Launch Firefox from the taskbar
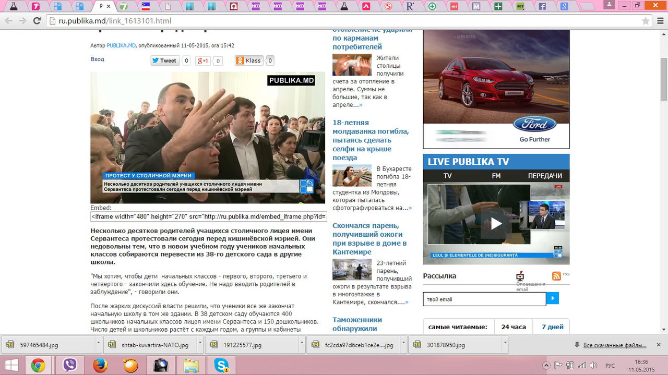 point(100,365)
